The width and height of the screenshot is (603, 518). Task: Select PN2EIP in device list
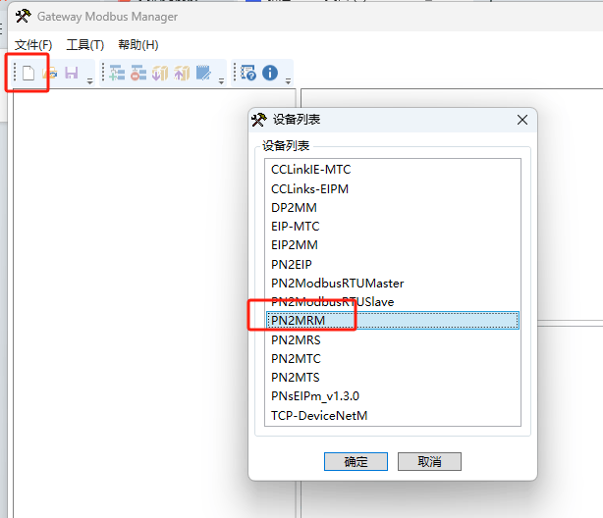coord(393,264)
